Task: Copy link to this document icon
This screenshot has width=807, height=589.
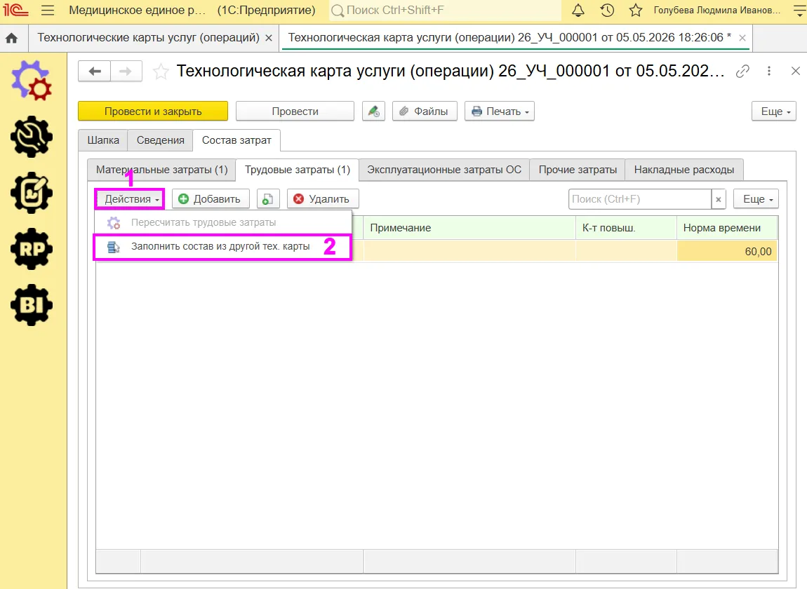Action: pos(742,72)
